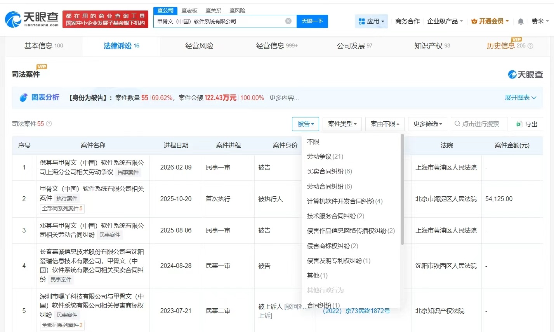The height and width of the screenshot is (332, 554).
Task: Clear the search box with the X icon
Action: (288, 21)
